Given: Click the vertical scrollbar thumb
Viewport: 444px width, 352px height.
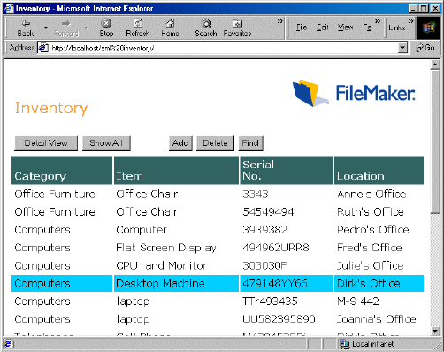Looking at the screenshot, I should pyautogui.click(x=435, y=142).
